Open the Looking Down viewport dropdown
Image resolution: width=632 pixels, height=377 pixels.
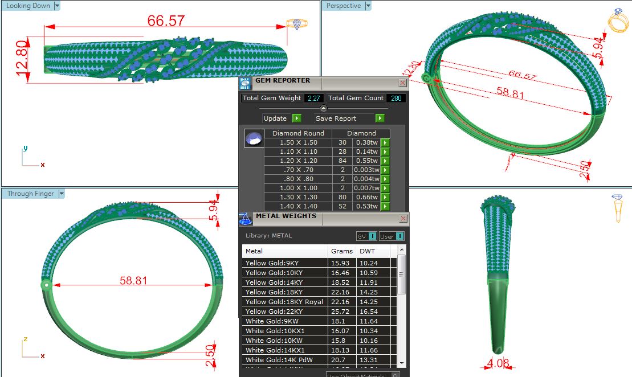pyautogui.click(x=57, y=6)
